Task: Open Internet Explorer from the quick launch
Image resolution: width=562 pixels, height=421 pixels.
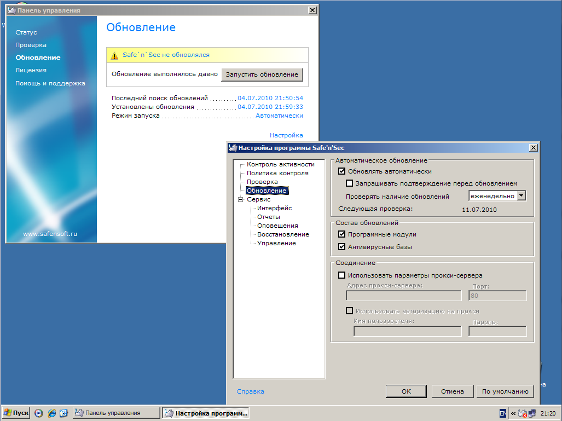Action: coord(51,413)
